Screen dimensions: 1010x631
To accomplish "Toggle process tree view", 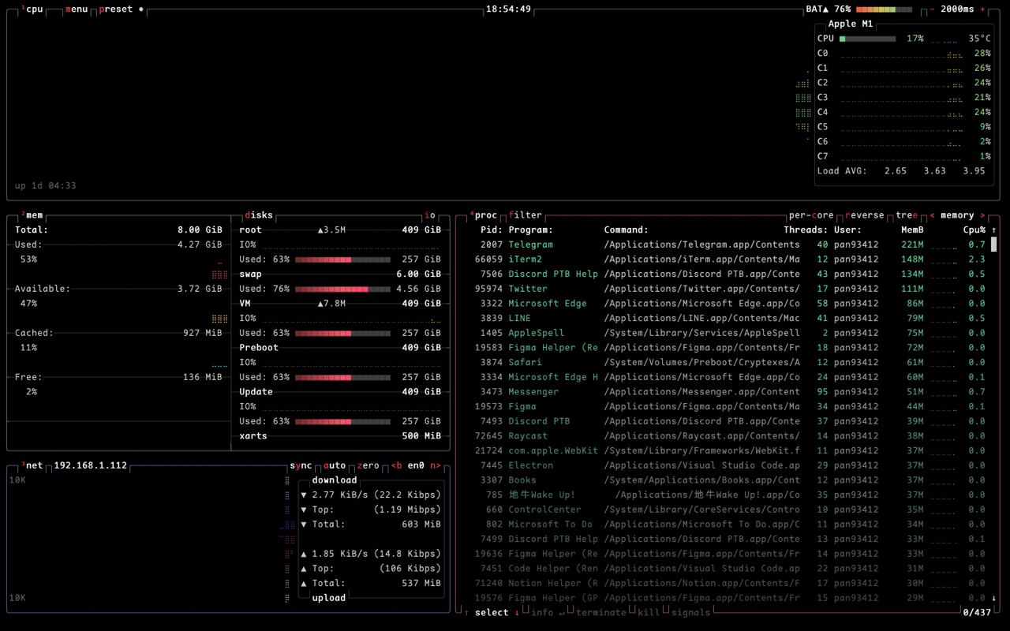I will click(x=907, y=215).
